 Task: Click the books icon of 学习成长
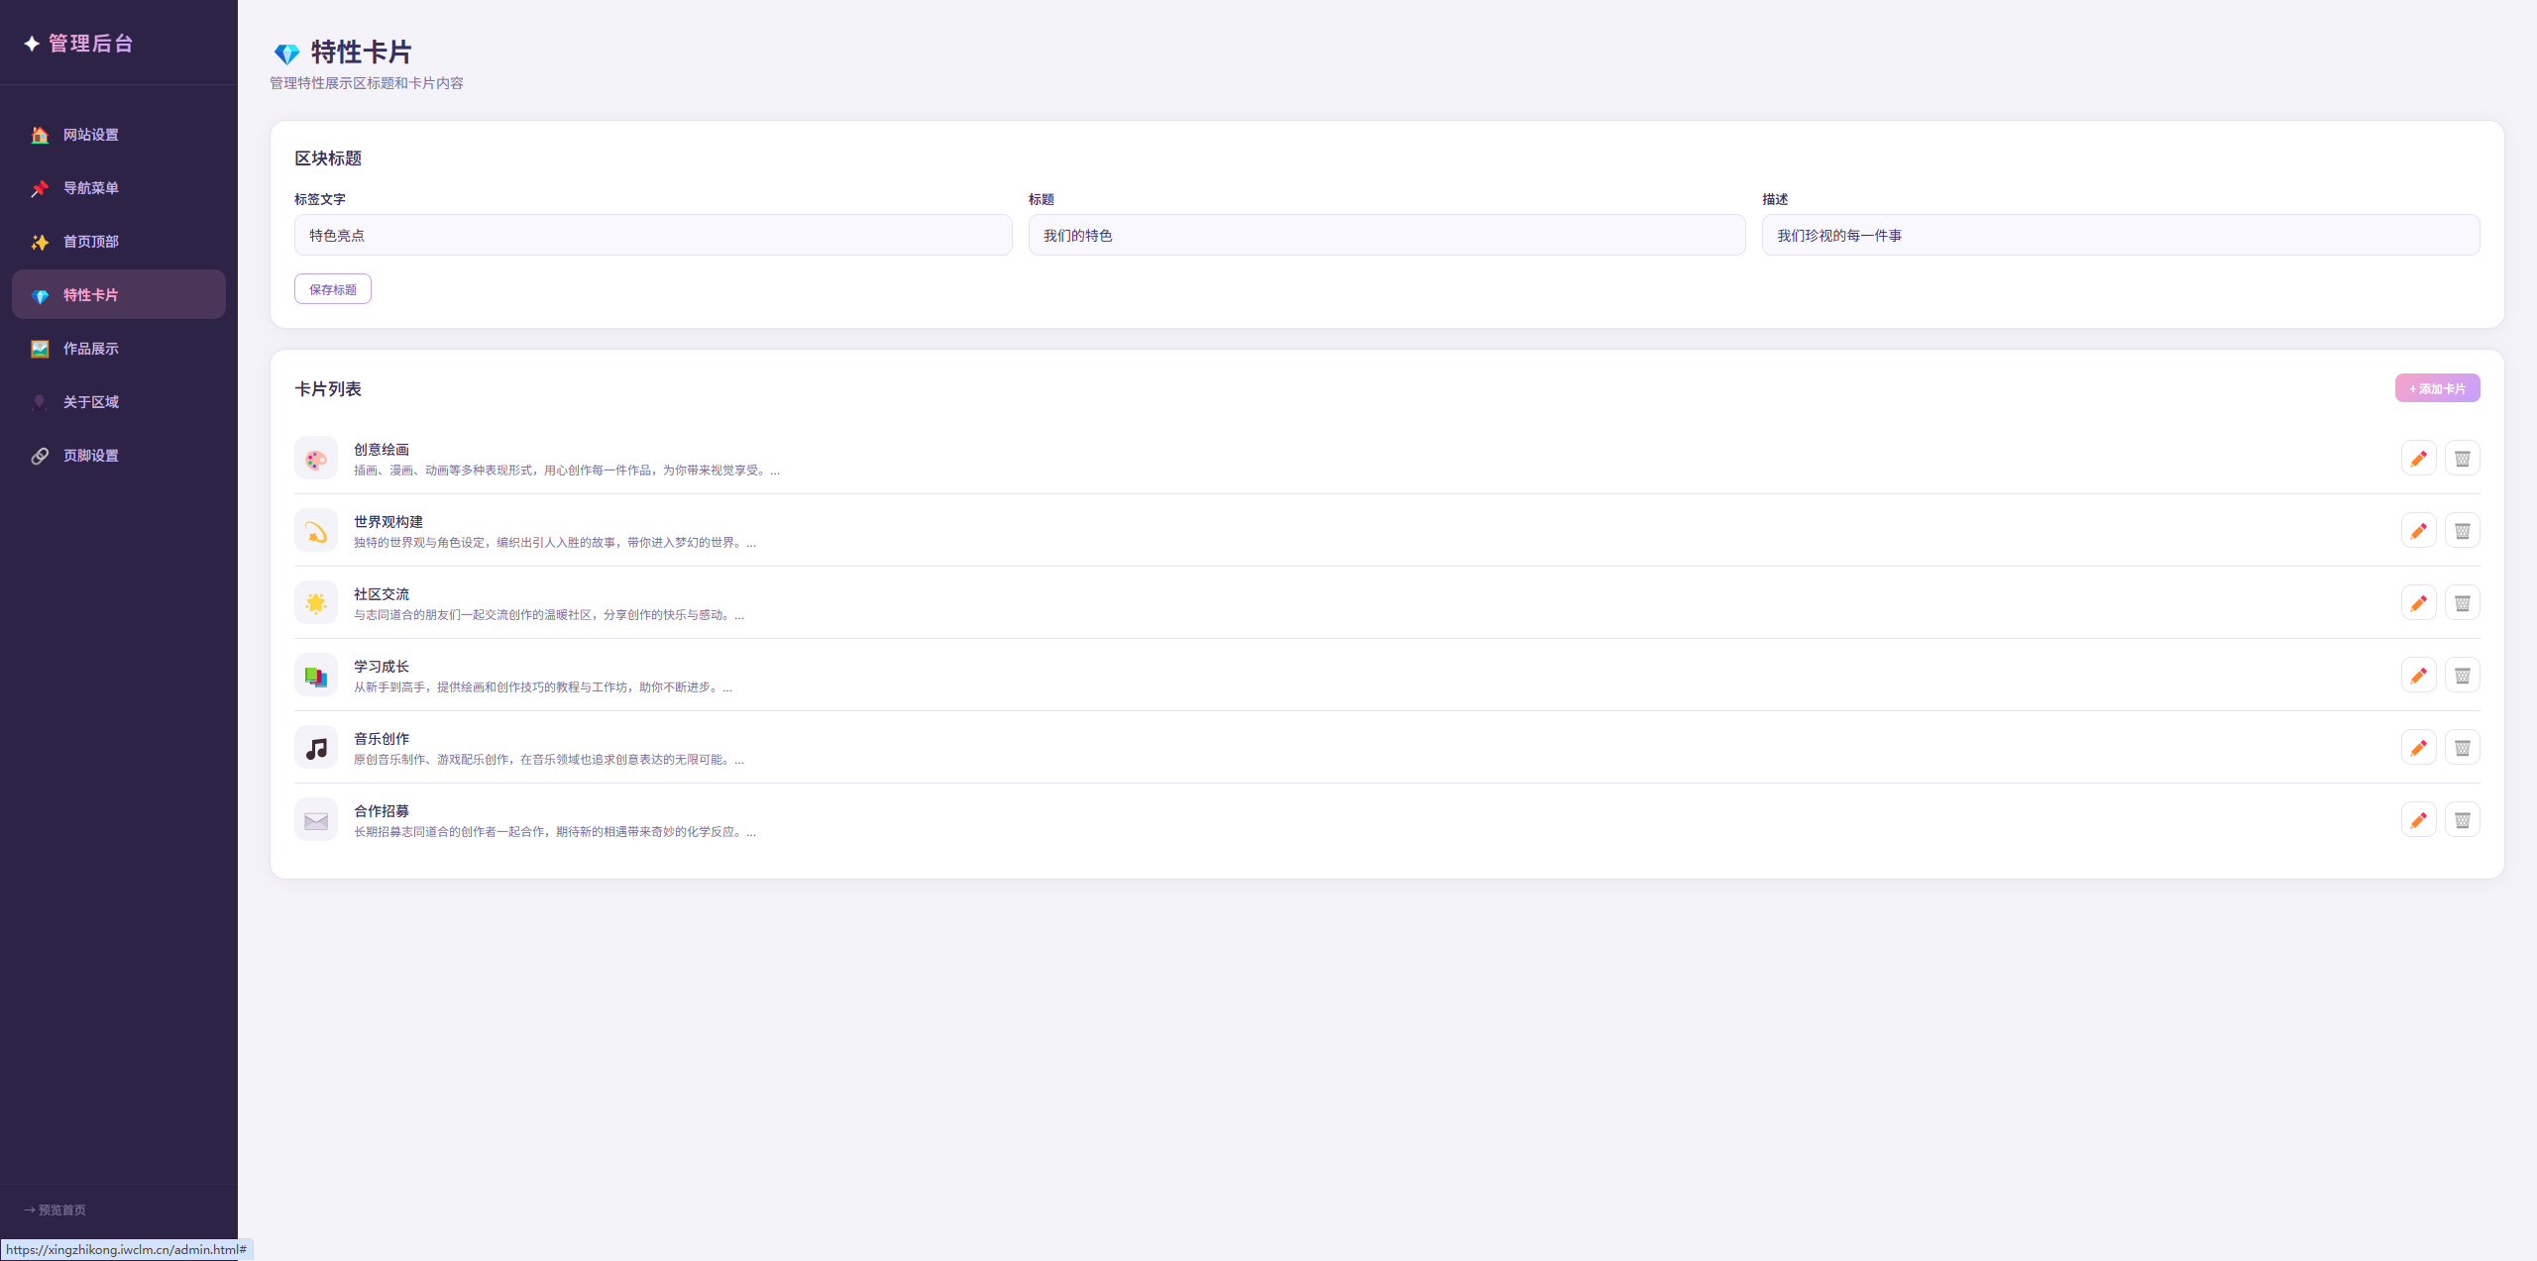[316, 676]
